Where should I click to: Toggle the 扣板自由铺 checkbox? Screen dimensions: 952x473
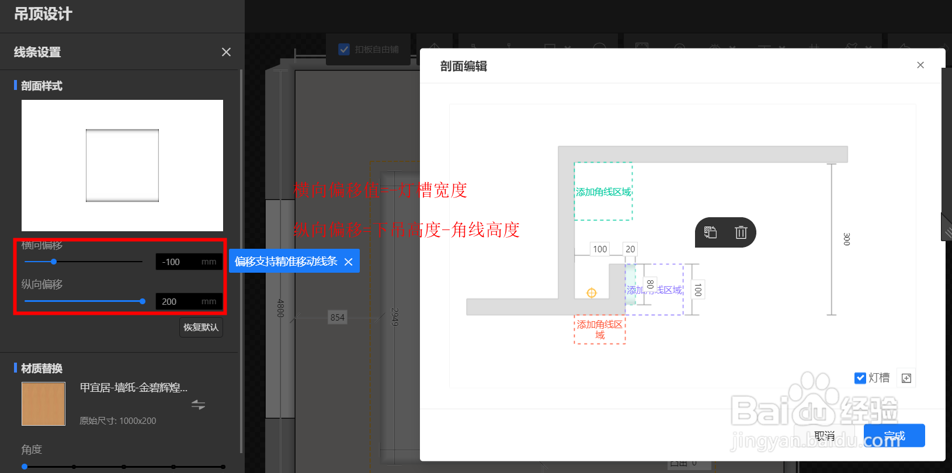(345, 50)
